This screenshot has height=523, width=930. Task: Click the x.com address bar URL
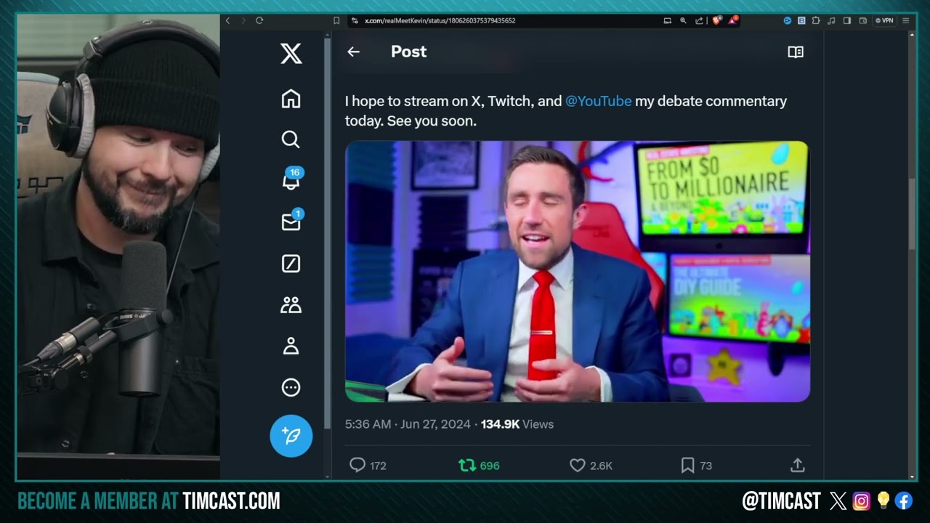pos(440,20)
